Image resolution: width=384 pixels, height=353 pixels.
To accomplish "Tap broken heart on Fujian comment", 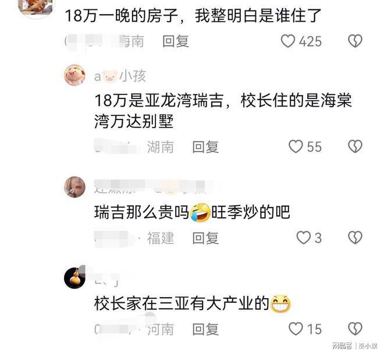I will (x=355, y=238).
